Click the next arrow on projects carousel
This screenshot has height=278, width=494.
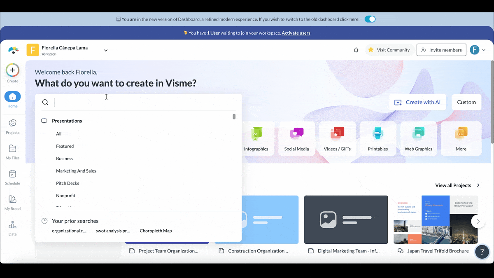point(478,221)
